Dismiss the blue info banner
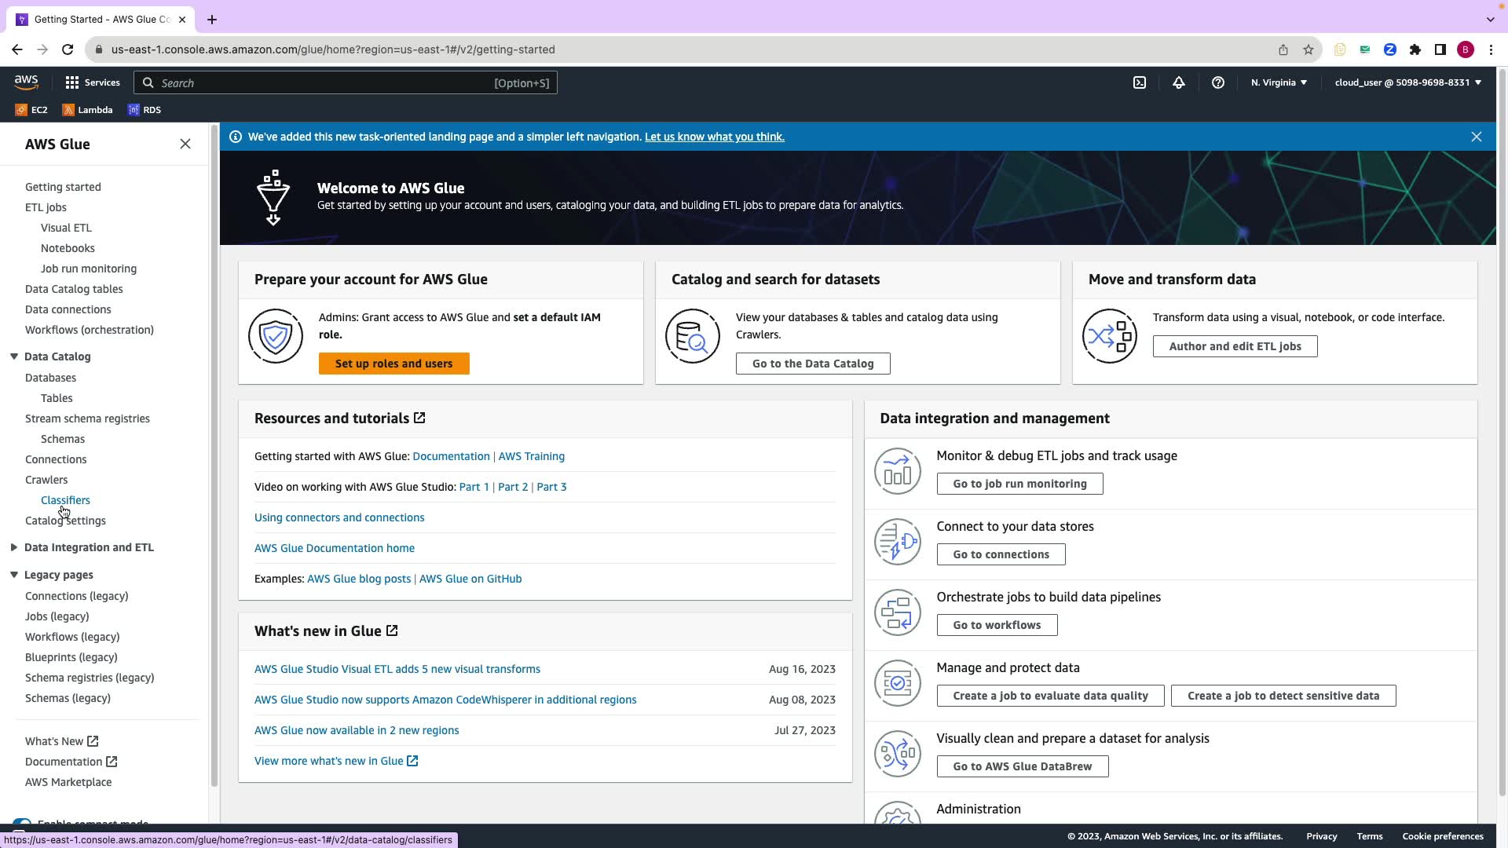 coord(1476,137)
